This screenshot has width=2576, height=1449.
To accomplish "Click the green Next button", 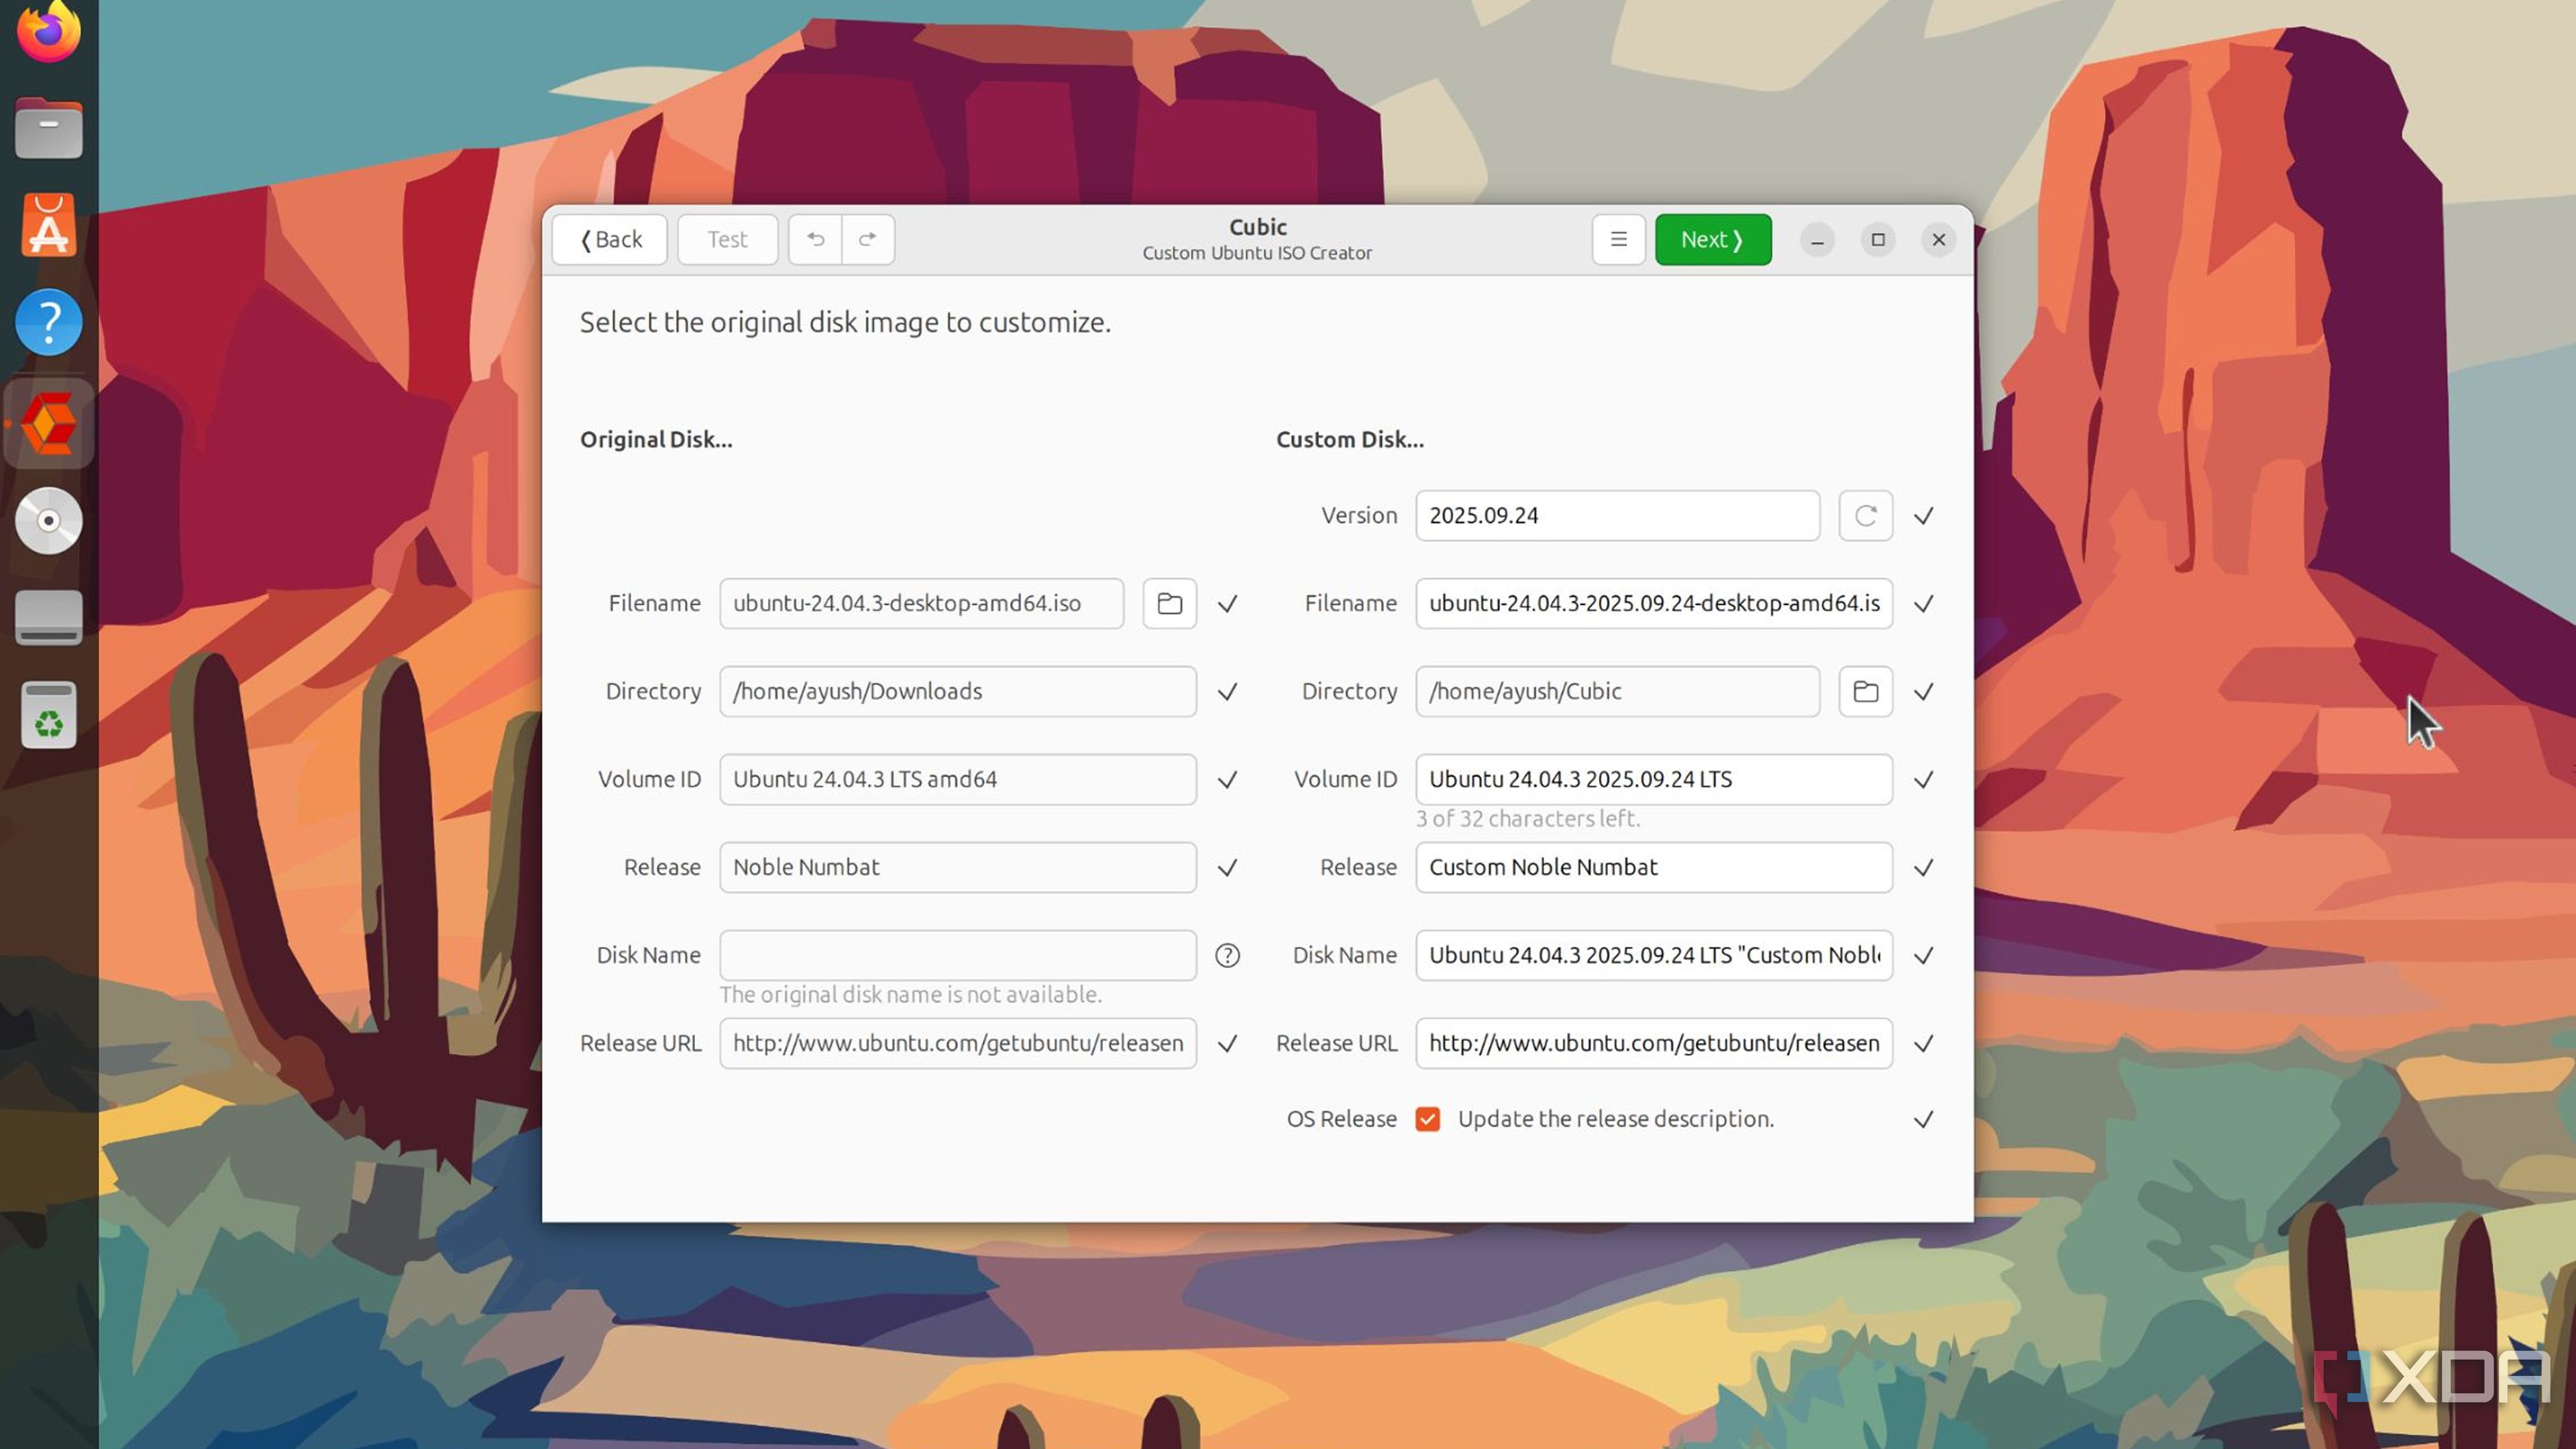I will tap(1712, 239).
